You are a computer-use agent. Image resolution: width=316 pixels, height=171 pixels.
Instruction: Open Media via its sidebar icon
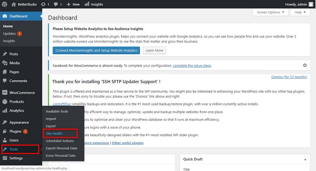pos(5,63)
